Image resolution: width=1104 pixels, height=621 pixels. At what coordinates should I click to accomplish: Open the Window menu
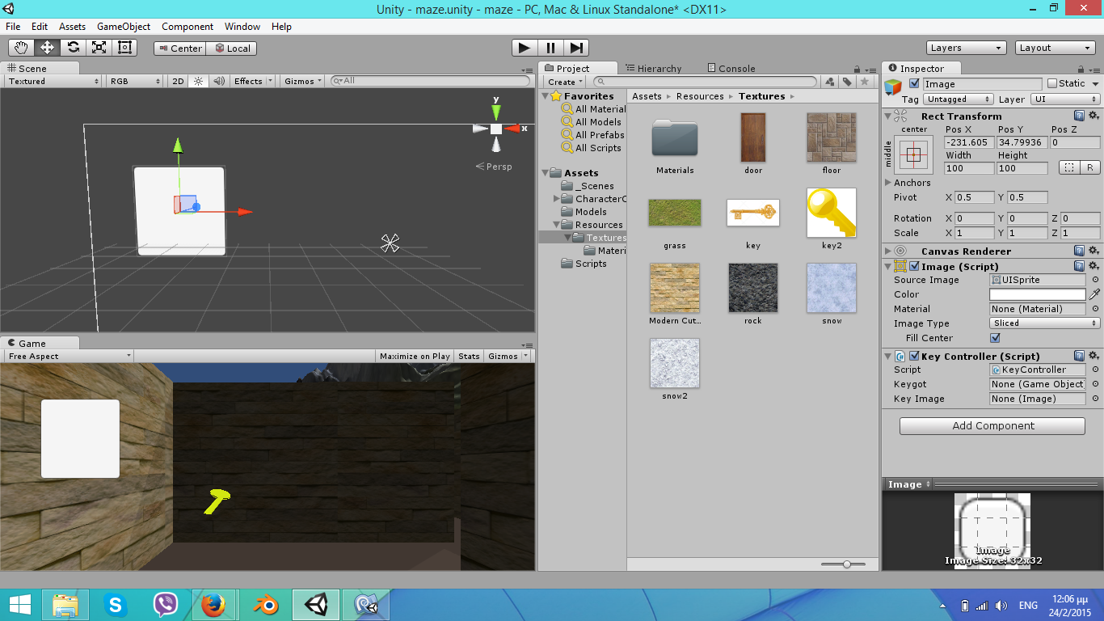click(x=242, y=27)
